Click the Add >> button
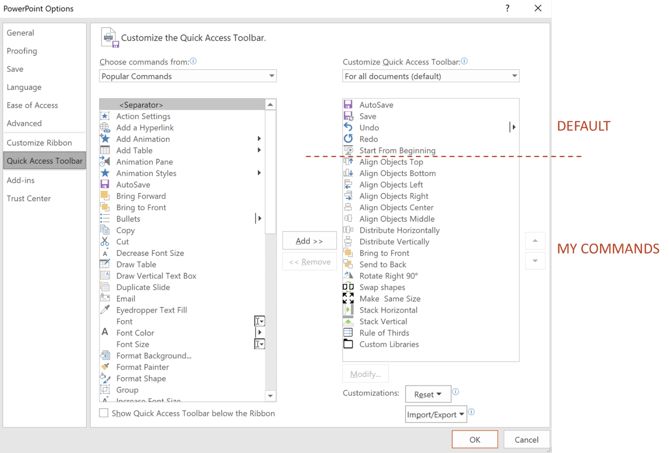Viewport: 669px width, 453px height. pos(309,241)
